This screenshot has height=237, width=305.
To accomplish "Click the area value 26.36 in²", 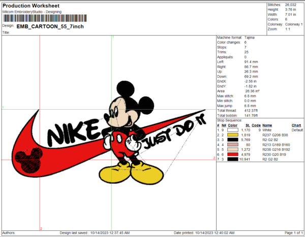I will click(x=252, y=91).
